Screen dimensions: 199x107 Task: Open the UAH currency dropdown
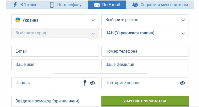145,33
